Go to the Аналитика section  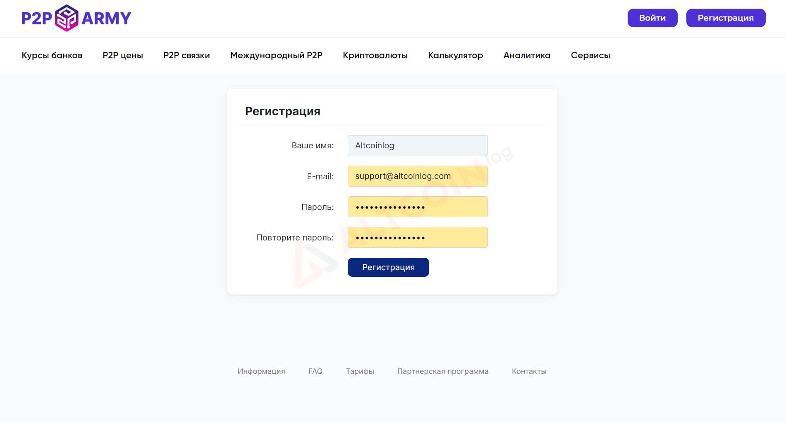coord(527,55)
